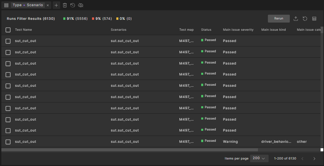Check the select-all header checkbox

(8, 30)
